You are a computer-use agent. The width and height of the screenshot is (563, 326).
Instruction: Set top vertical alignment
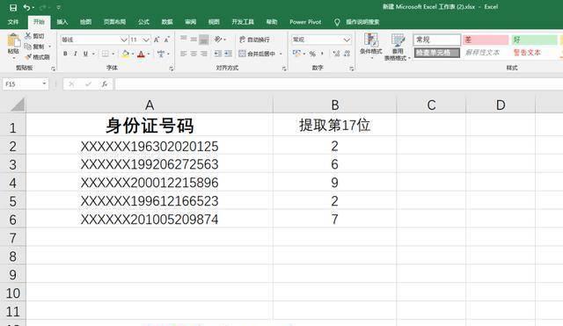184,39
